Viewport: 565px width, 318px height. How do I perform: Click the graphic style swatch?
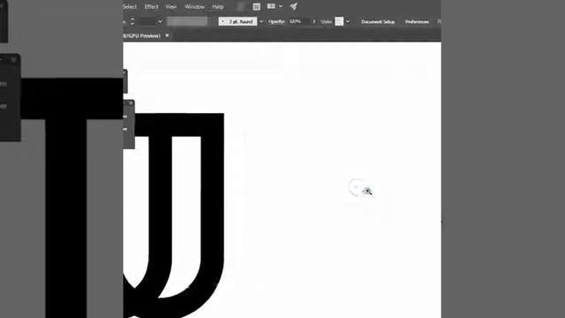pos(339,21)
